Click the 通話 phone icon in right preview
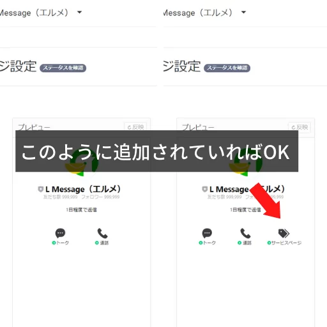 245,233
